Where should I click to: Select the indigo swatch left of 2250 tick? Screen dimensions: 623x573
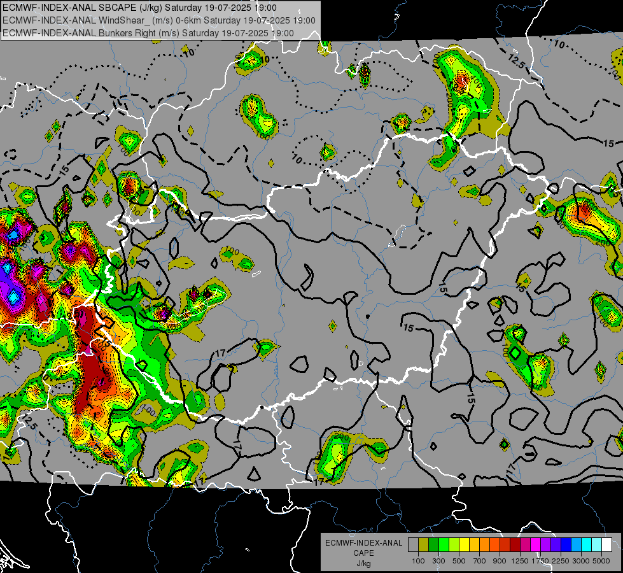coord(556,544)
